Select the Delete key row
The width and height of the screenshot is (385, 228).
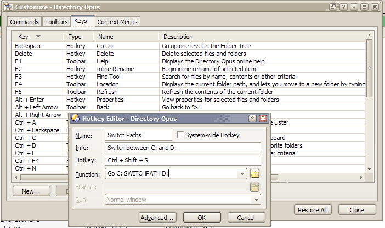[x=189, y=54]
